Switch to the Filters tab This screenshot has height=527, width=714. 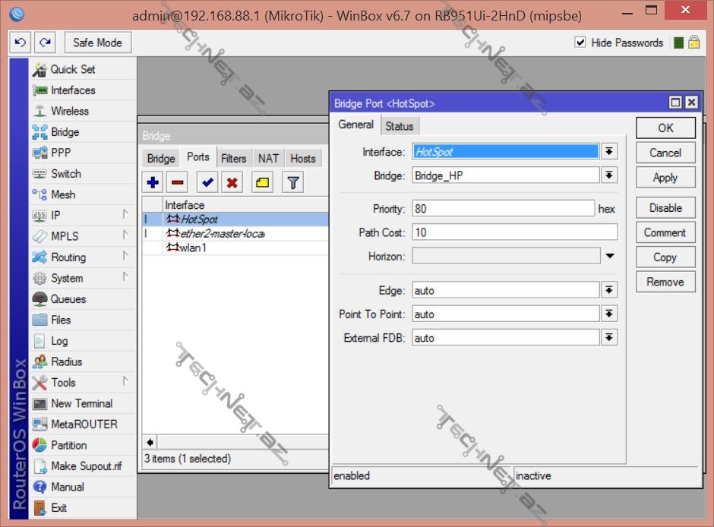pos(233,158)
